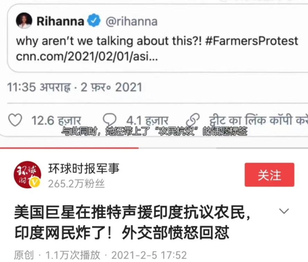
Task: Open 环球时报军事 channel name
Action: [x=84, y=169]
